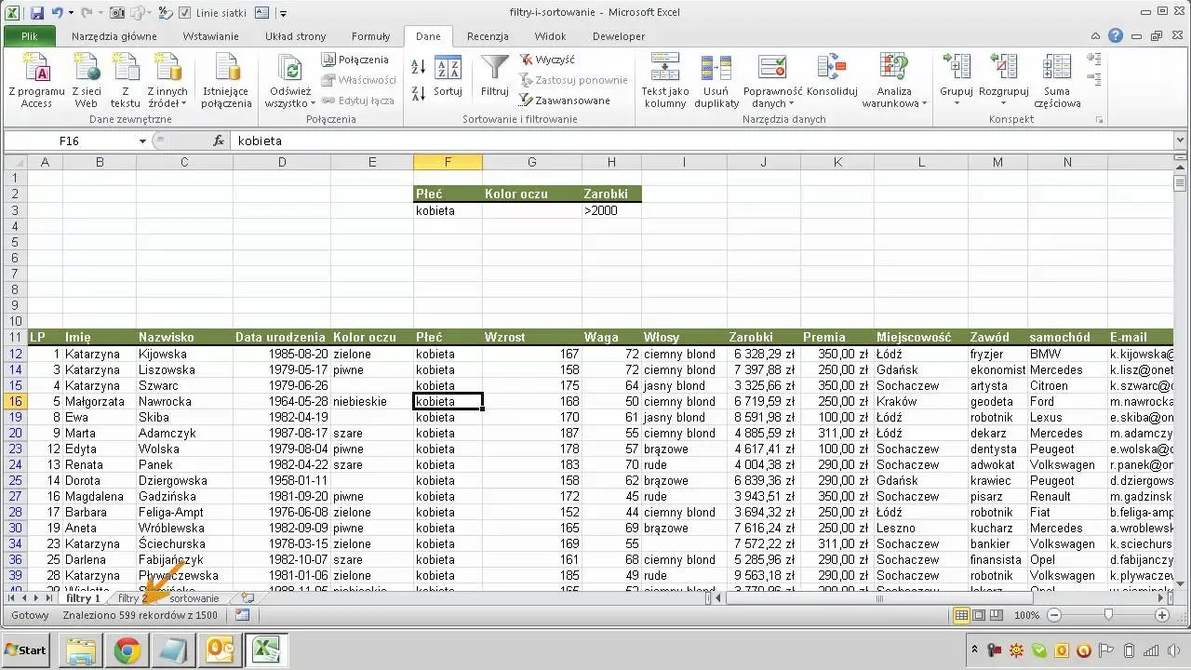Click Konsoliduj tool

click(x=832, y=76)
